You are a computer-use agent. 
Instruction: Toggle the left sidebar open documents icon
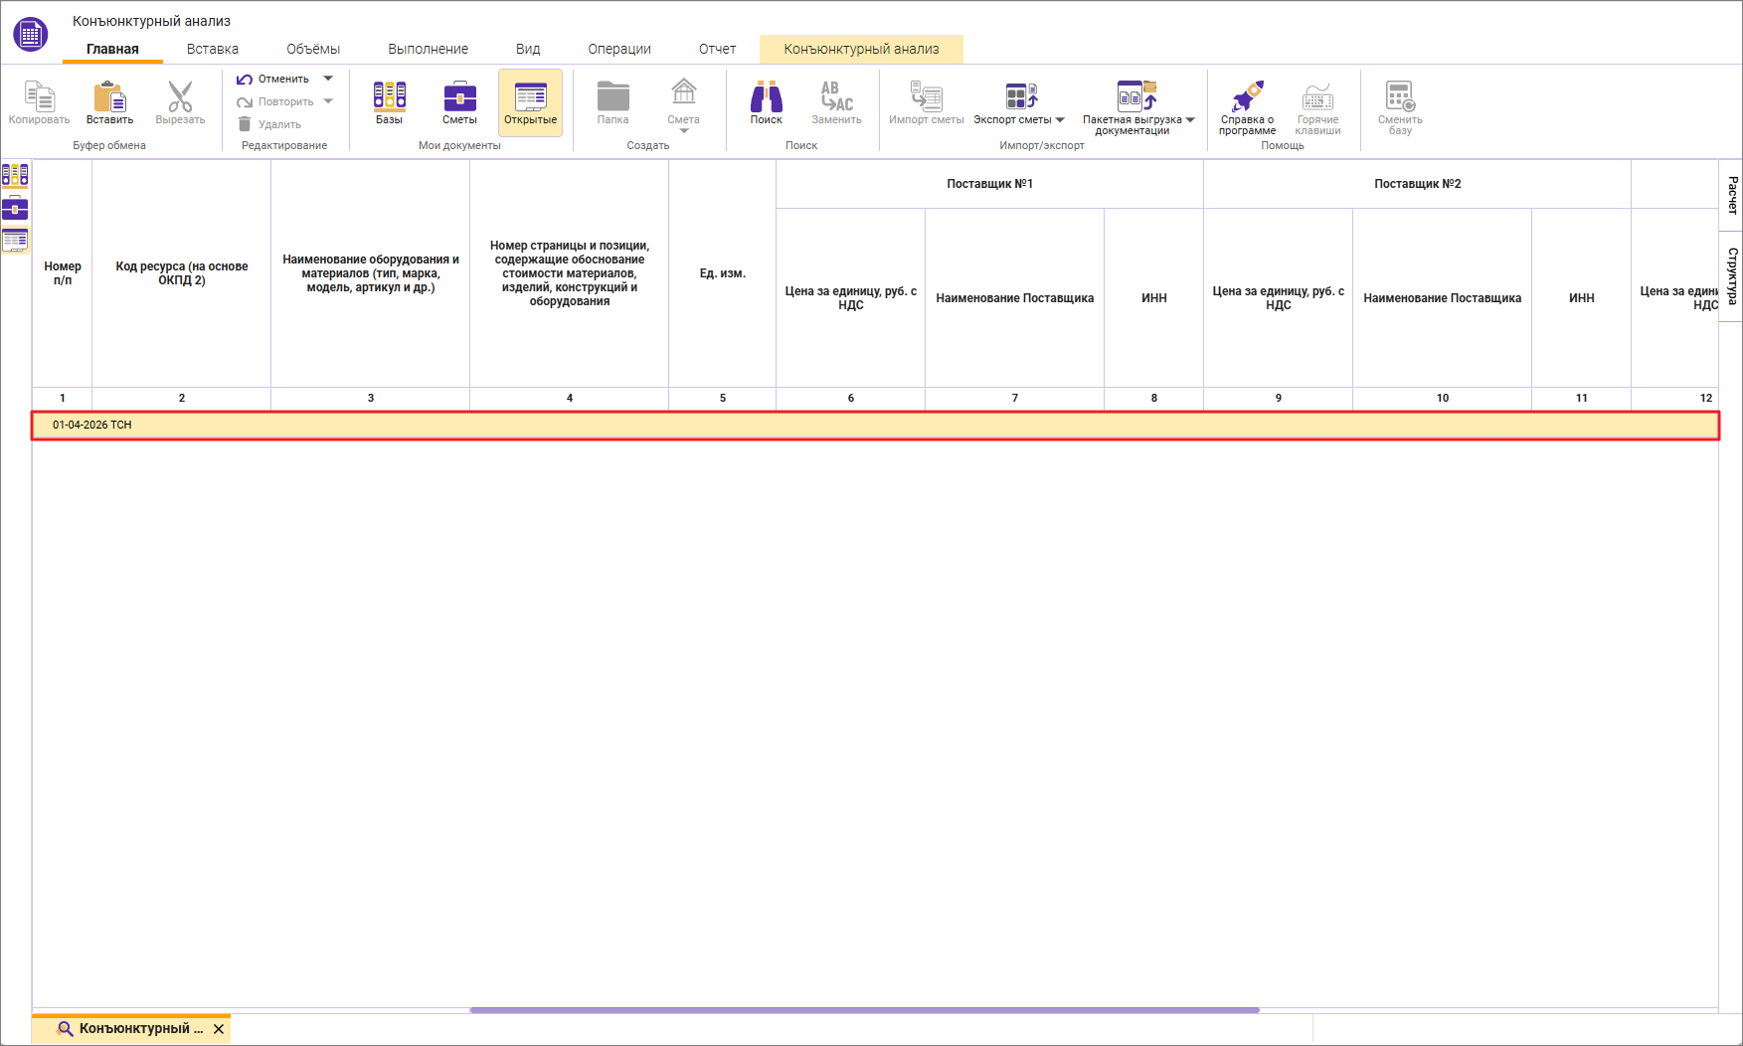(x=15, y=240)
